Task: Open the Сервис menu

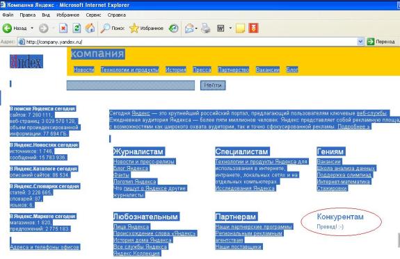Action: pos(93,15)
